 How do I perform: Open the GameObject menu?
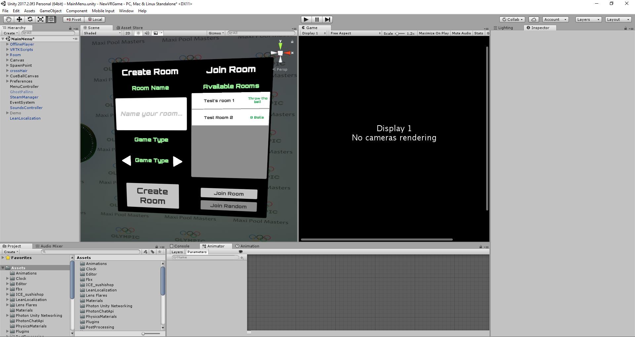click(x=50, y=11)
